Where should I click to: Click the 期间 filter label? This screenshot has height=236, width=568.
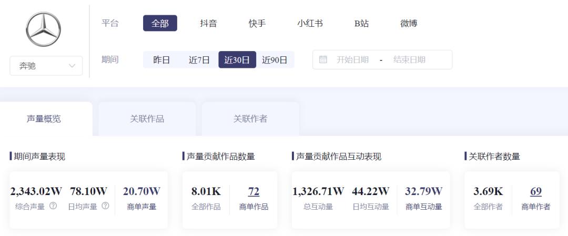110,59
